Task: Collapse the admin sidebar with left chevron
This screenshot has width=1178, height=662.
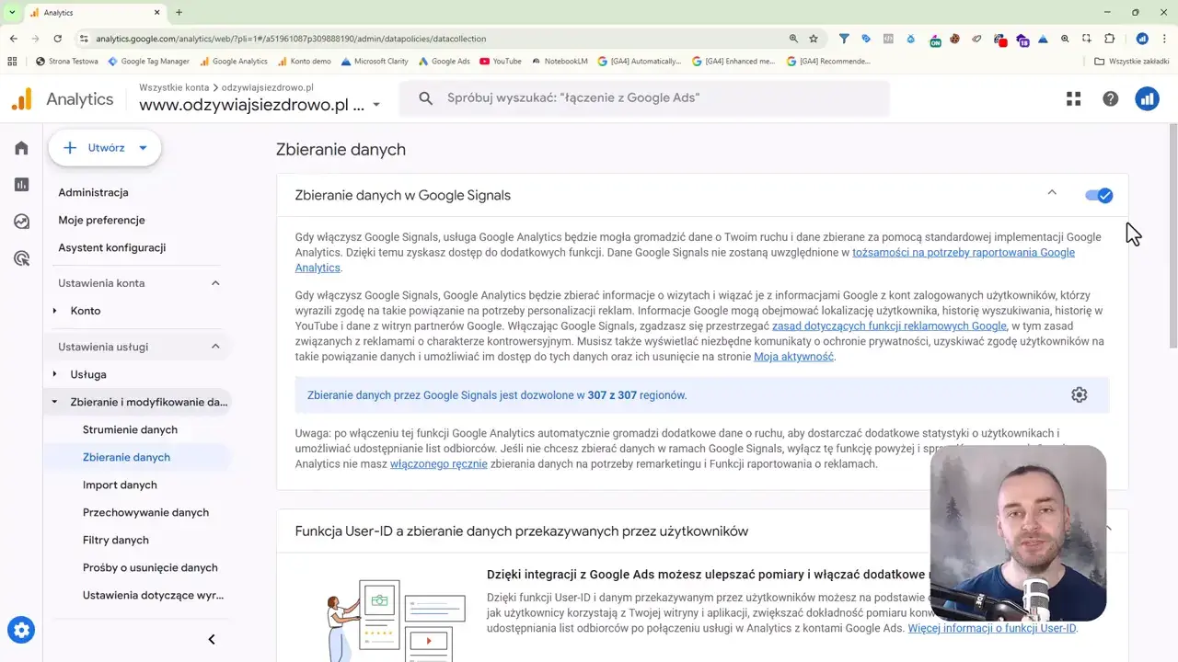Action: (x=212, y=639)
